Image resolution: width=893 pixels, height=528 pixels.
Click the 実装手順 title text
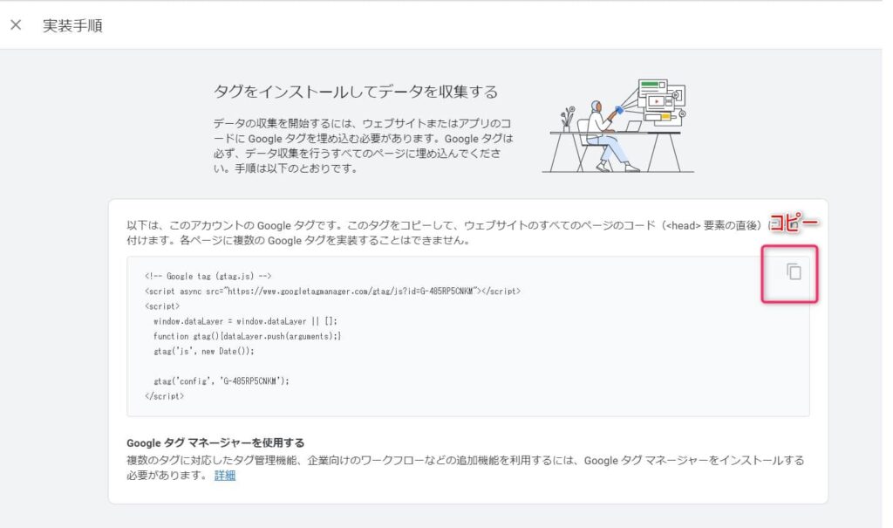(72, 25)
